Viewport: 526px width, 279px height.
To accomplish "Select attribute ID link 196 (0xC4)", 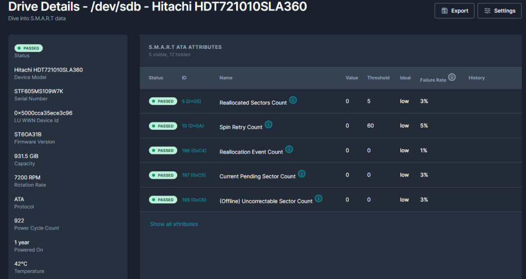I will coord(194,150).
